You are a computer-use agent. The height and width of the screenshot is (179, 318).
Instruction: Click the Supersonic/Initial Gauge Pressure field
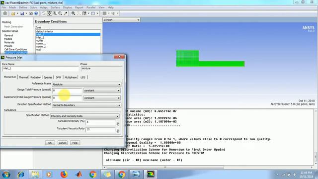[67, 98]
